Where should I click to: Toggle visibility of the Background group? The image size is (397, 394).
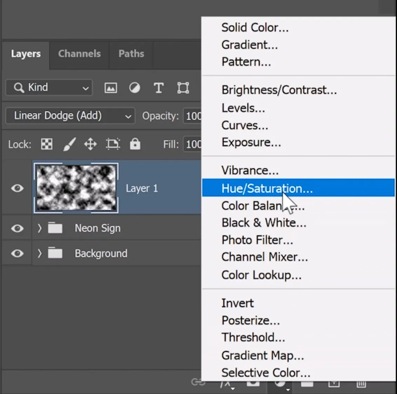(x=17, y=253)
